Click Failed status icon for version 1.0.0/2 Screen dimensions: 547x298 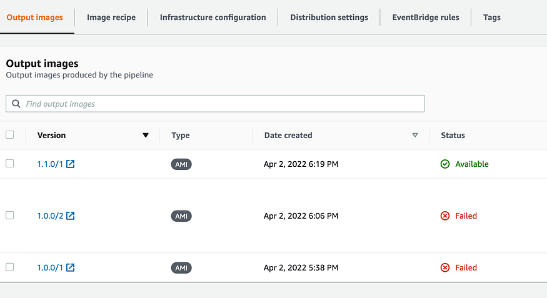click(x=445, y=216)
